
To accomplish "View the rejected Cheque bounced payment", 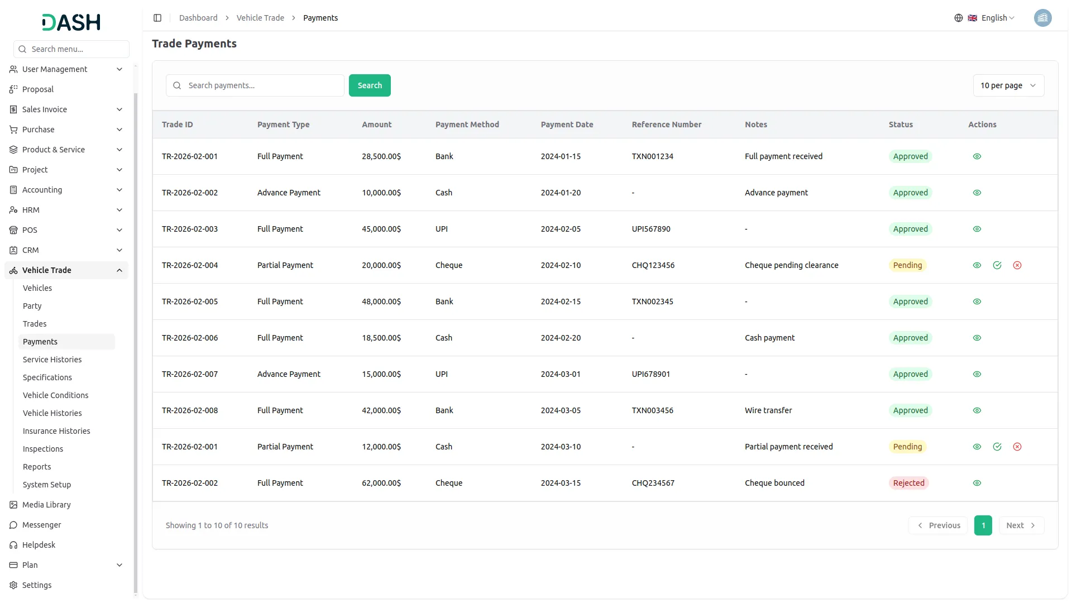I will coord(977,483).
